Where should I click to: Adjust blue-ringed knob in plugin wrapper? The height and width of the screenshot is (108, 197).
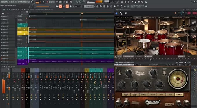(182, 13)
